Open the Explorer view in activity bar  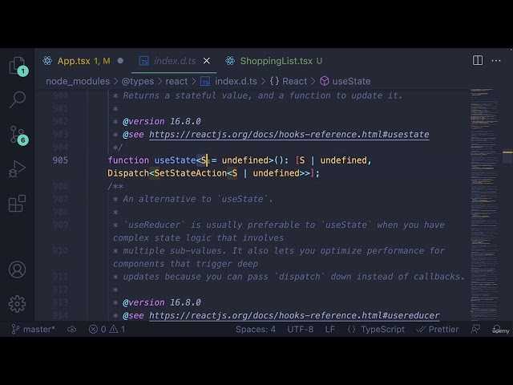pyautogui.click(x=18, y=66)
